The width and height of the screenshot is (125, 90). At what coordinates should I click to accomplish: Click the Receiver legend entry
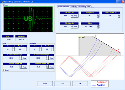pyautogui.click(x=99, y=82)
